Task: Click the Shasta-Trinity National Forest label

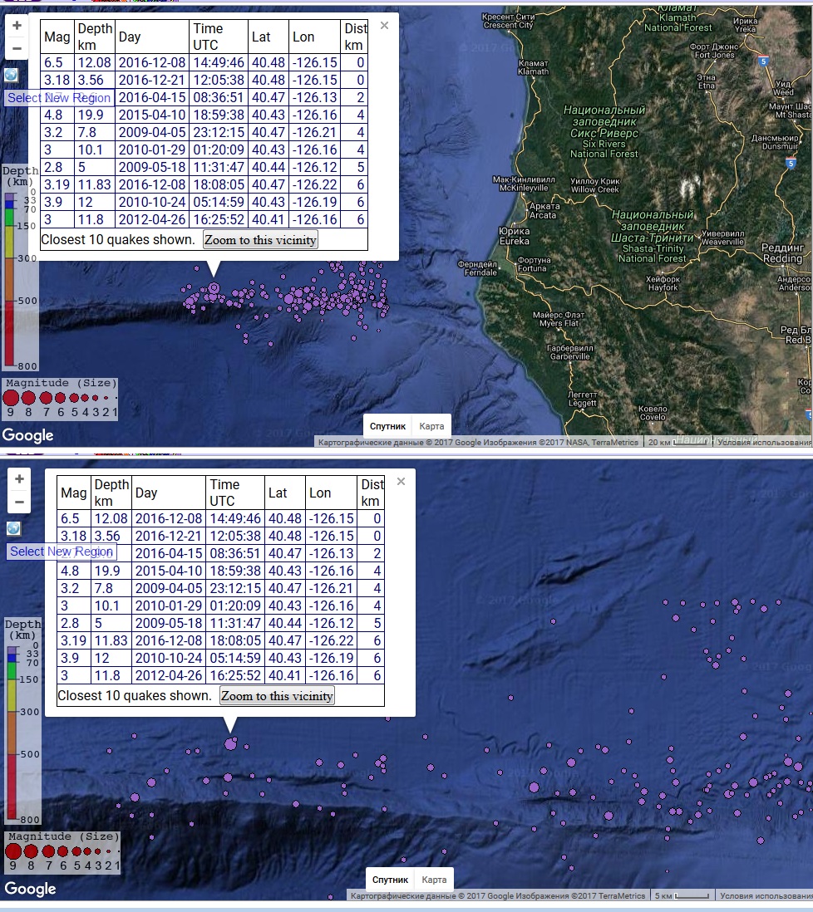Action: tap(653, 237)
